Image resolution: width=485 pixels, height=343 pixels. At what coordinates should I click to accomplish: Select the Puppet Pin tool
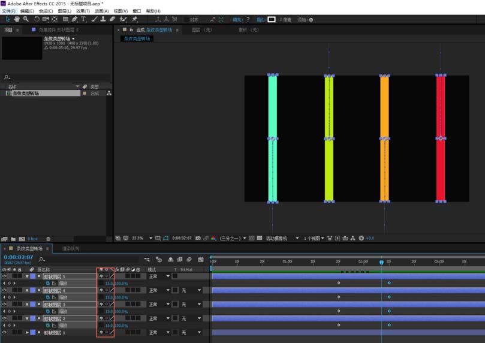[134, 19]
